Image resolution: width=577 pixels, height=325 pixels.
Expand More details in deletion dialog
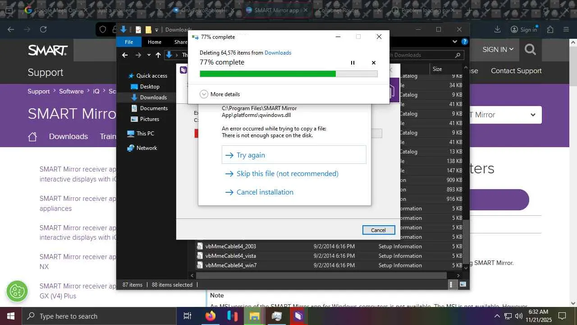pyautogui.click(x=220, y=94)
